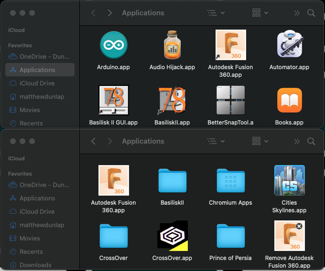Open matthewdunlap home in bottom sidebar
This screenshot has width=325, height=271.
(x=40, y=225)
